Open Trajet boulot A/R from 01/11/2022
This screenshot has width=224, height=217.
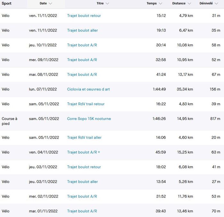tap(82, 211)
